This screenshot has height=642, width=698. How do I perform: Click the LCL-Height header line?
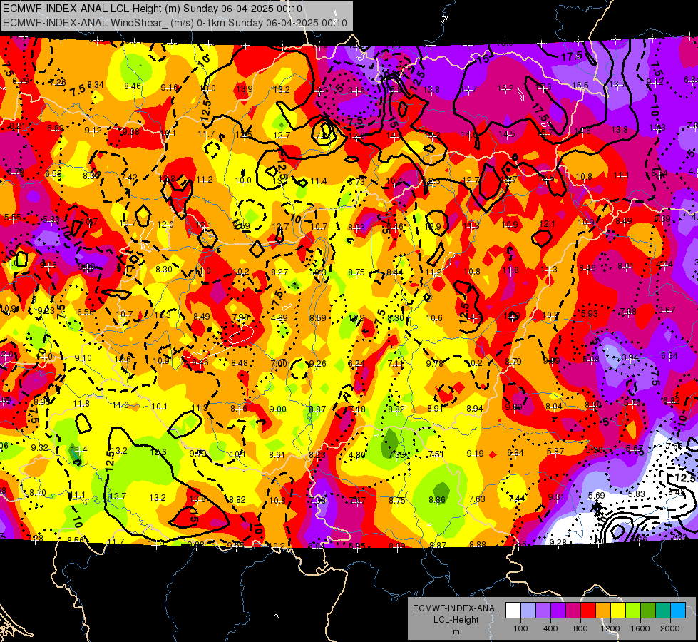(x=153, y=9)
